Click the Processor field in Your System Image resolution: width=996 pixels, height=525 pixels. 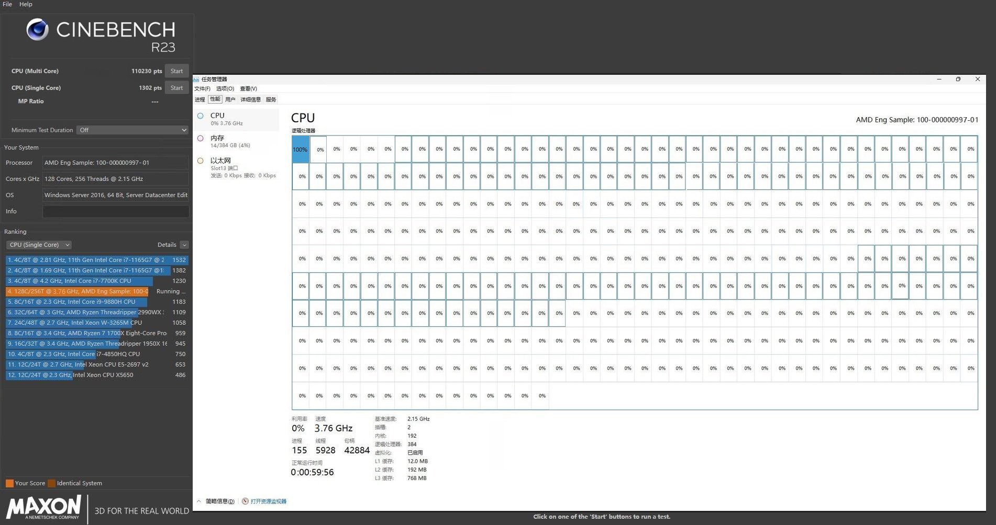(x=115, y=163)
